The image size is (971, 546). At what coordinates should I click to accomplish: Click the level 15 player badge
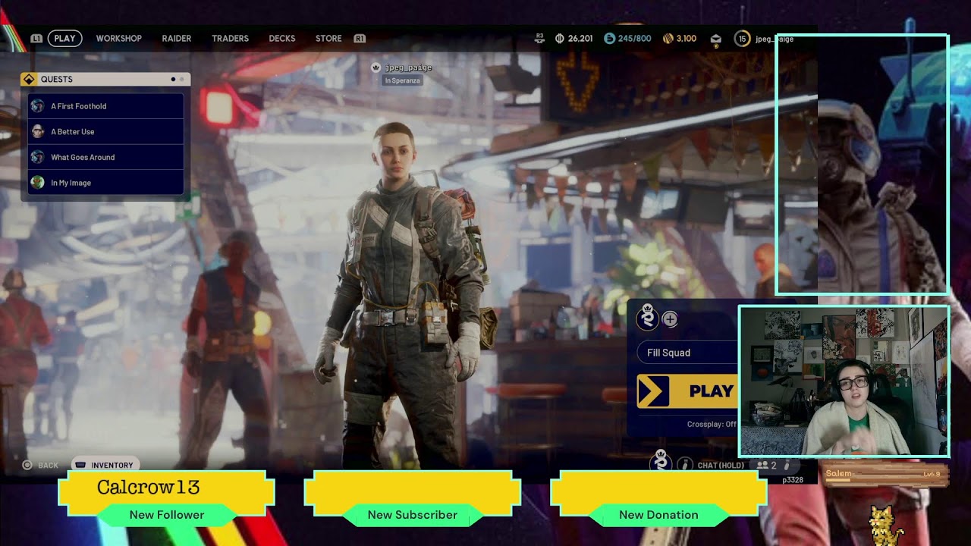coord(742,39)
